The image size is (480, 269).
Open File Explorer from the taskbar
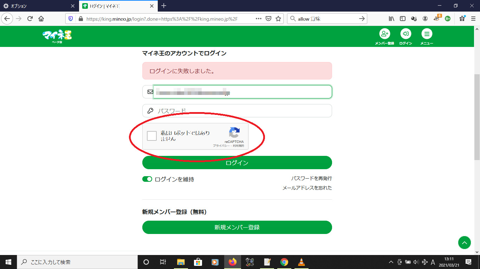pos(181,262)
